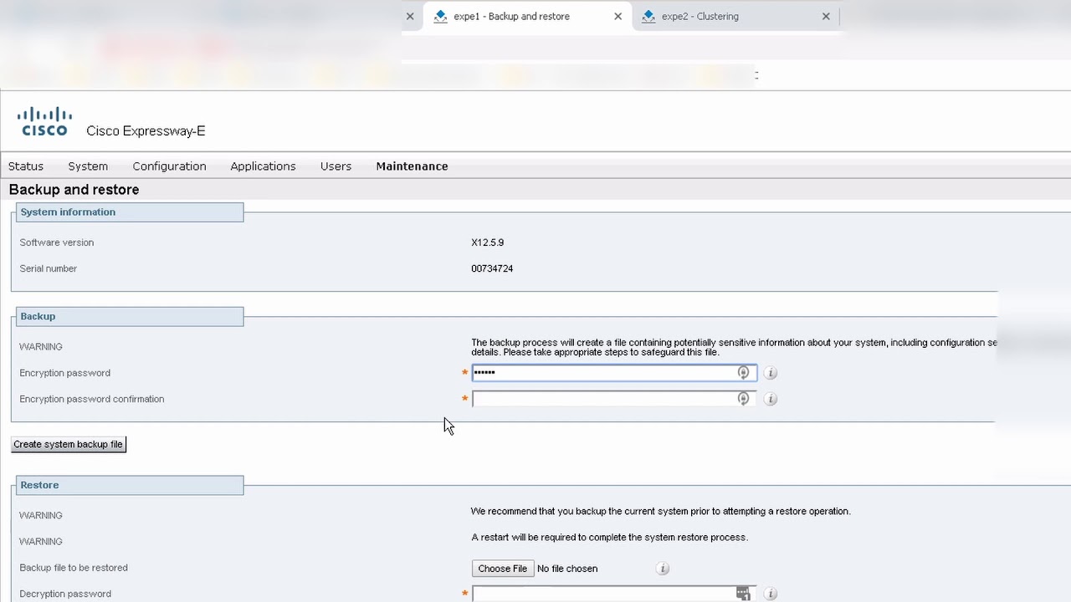Click into Encryption password field

click(x=614, y=373)
